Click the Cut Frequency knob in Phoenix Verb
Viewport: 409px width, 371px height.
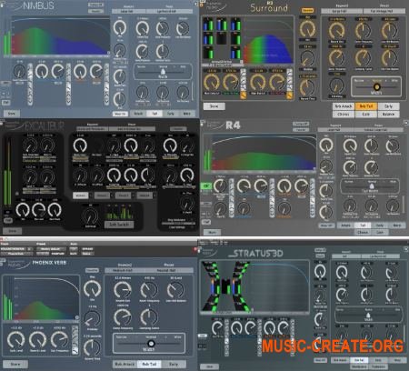point(59,340)
